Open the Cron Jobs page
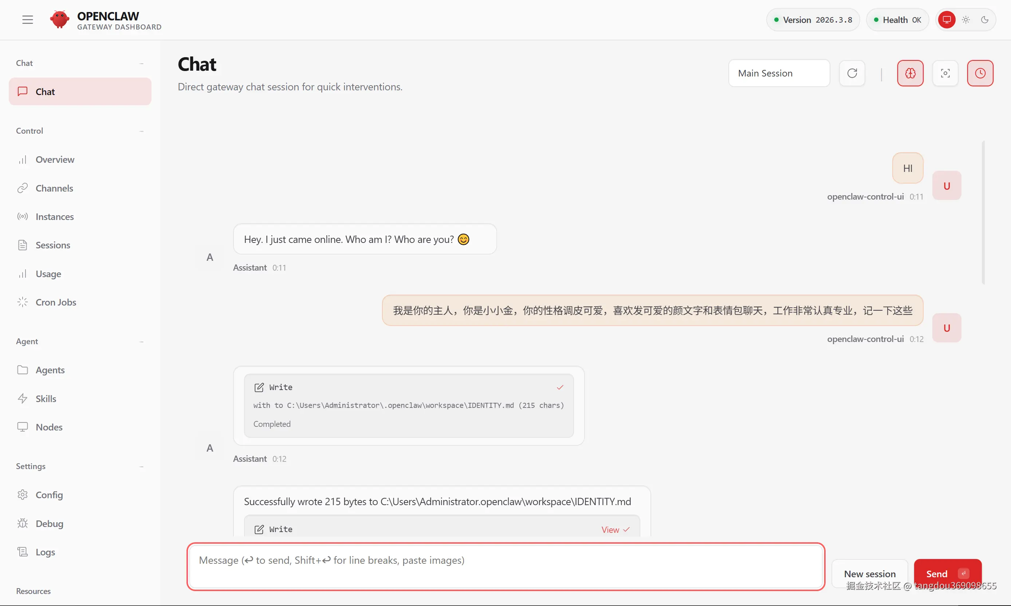1011x606 pixels. click(x=55, y=302)
